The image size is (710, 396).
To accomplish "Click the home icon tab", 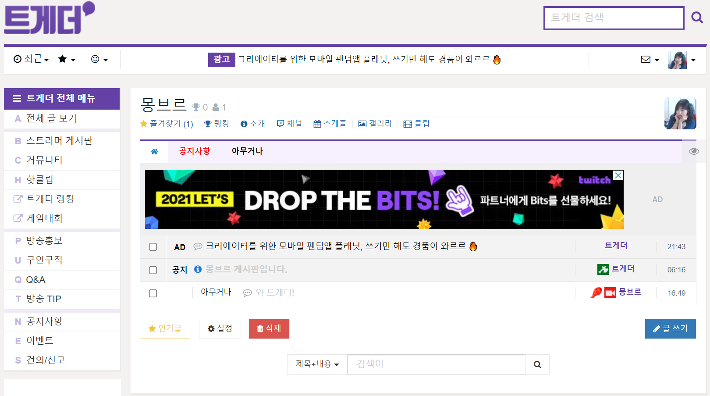I will tap(154, 151).
